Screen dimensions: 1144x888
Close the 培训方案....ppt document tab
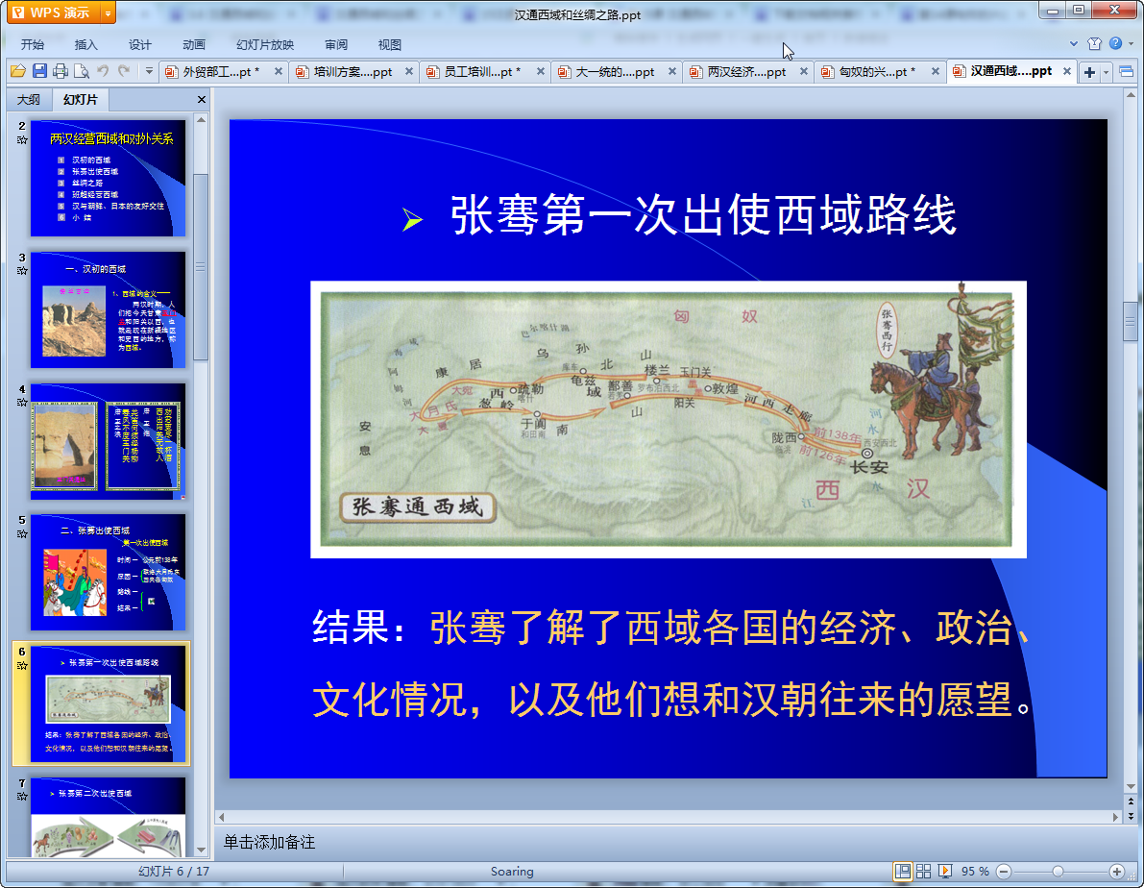[x=408, y=71]
